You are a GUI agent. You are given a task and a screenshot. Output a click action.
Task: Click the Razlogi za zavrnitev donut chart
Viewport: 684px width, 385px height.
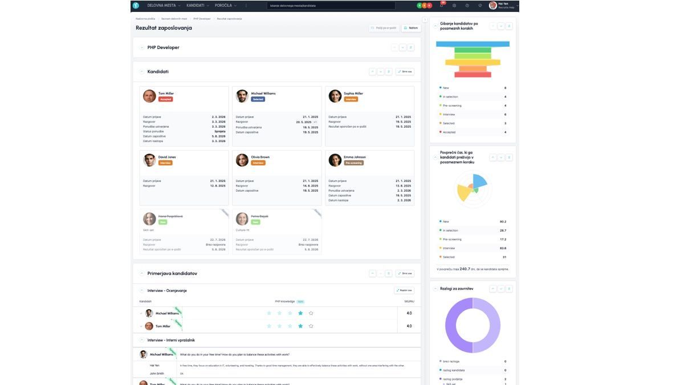[x=473, y=325]
